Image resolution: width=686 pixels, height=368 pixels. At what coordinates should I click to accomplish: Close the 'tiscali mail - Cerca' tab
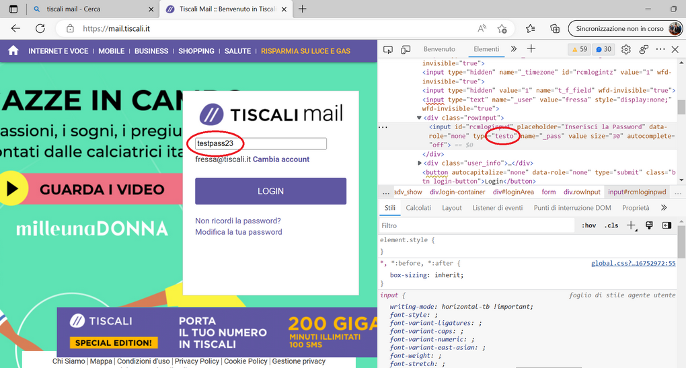151,9
